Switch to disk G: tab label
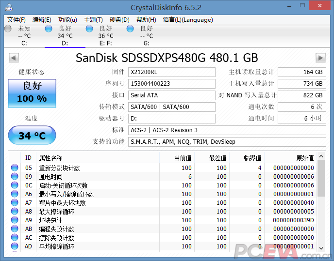This screenshot has width=334, height=261. (146, 44)
